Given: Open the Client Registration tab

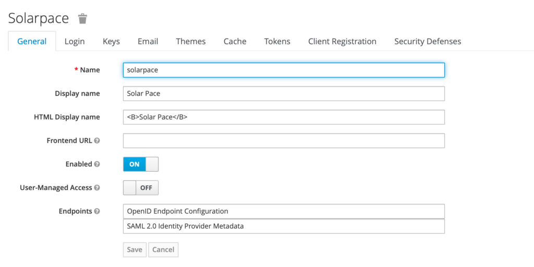Looking at the screenshot, I should click(342, 42).
